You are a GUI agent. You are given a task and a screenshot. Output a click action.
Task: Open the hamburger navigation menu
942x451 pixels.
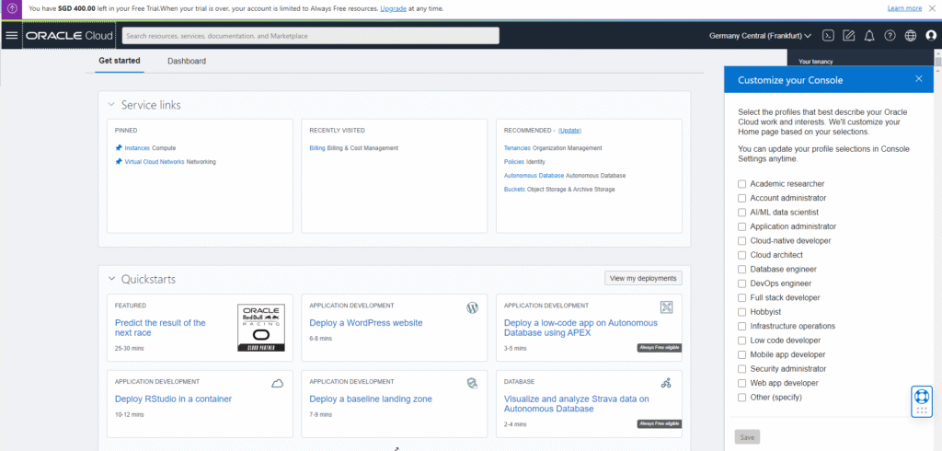click(11, 36)
